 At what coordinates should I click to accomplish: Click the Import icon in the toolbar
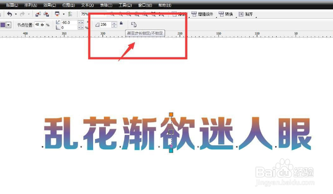coord(38,14)
